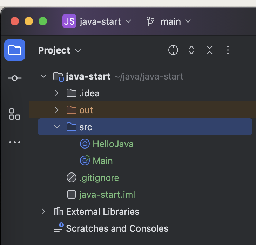This screenshot has height=245, width=256.
Task: Select the java-start.iml file
Action: [x=107, y=195]
